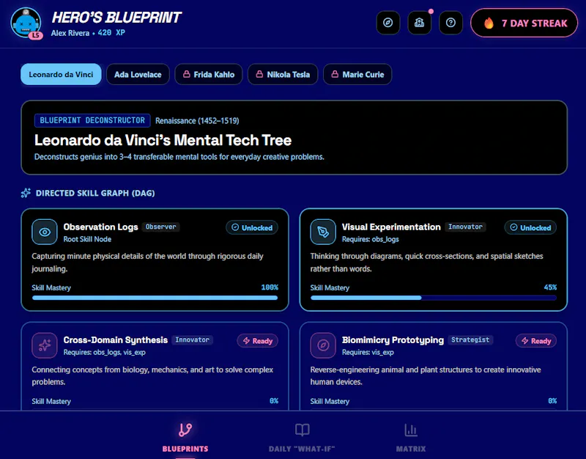Click the Ready badge on Biomimicry Prototyping
Screen dimensions: 586x459
coord(536,341)
